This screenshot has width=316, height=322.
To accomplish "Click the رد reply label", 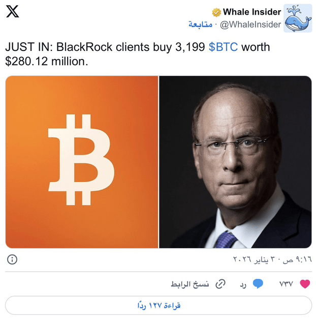I will (243, 285).
